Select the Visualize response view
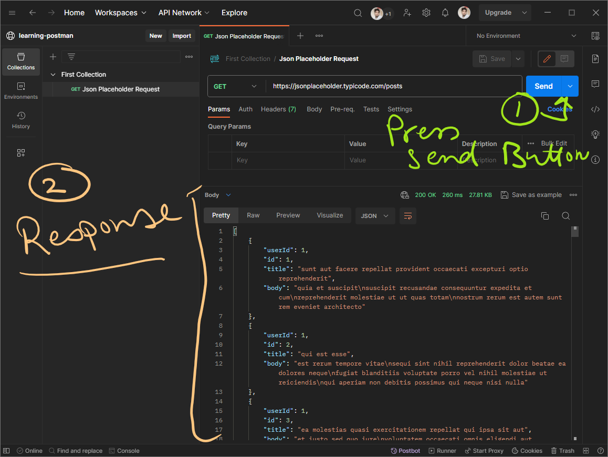 click(x=330, y=216)
